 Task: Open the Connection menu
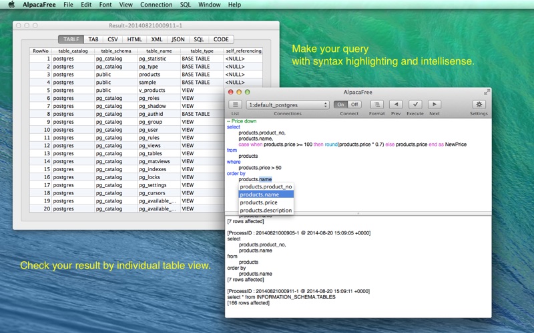click(156, 5)
